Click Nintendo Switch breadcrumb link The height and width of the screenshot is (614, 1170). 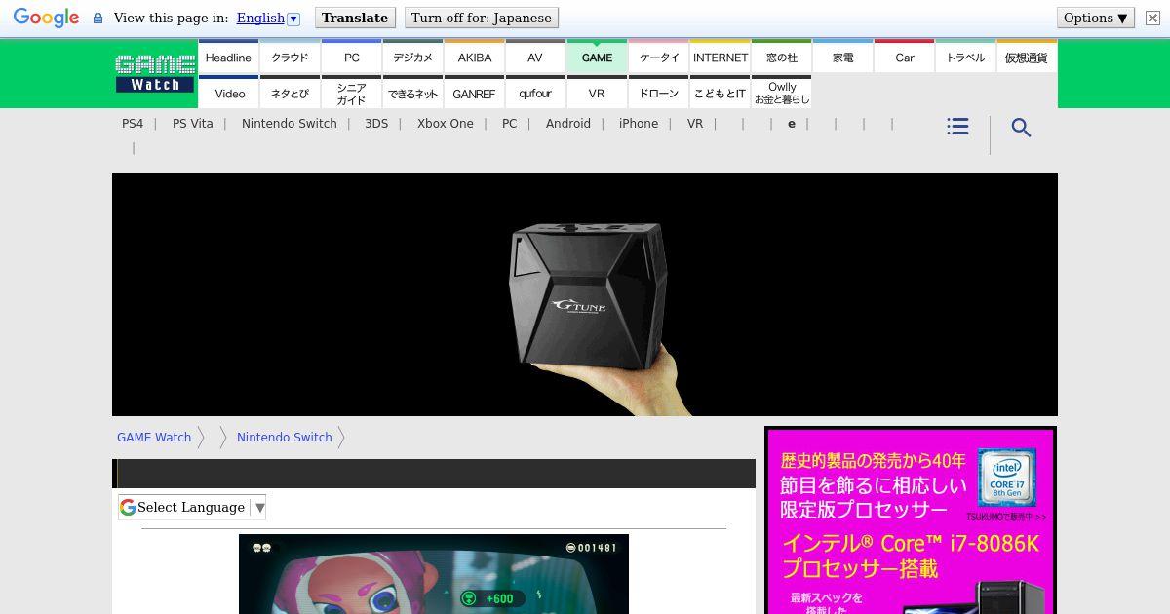pyautogui.click(x=285, y=437)
